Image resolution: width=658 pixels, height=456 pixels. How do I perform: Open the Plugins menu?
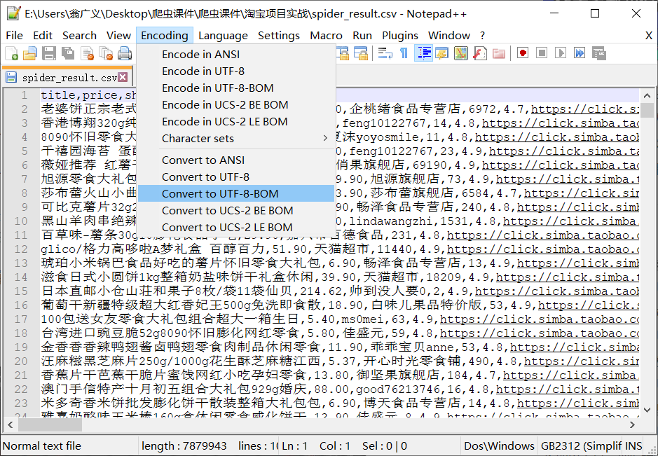[400, 36]
